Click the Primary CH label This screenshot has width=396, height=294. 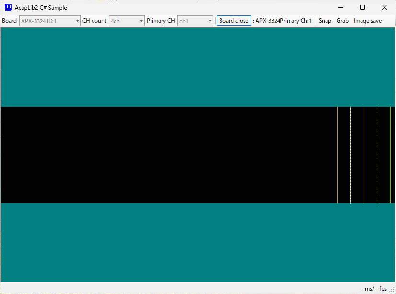pos(161,21)
